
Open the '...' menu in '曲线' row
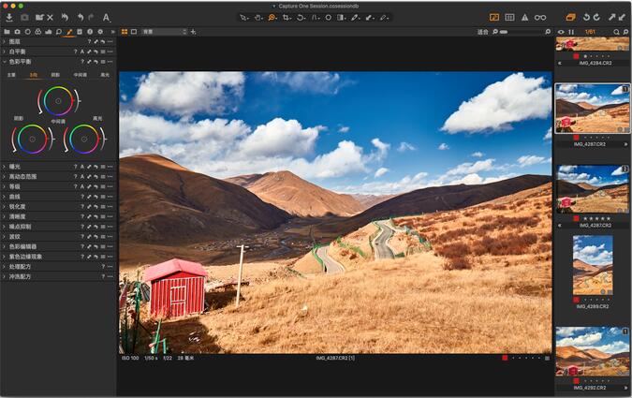click(110, 197)
